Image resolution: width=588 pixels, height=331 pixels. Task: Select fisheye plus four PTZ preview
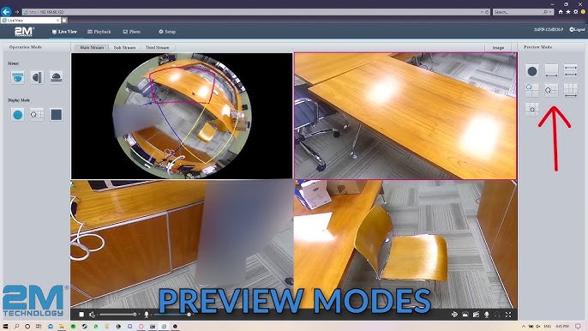pos(551,90)
